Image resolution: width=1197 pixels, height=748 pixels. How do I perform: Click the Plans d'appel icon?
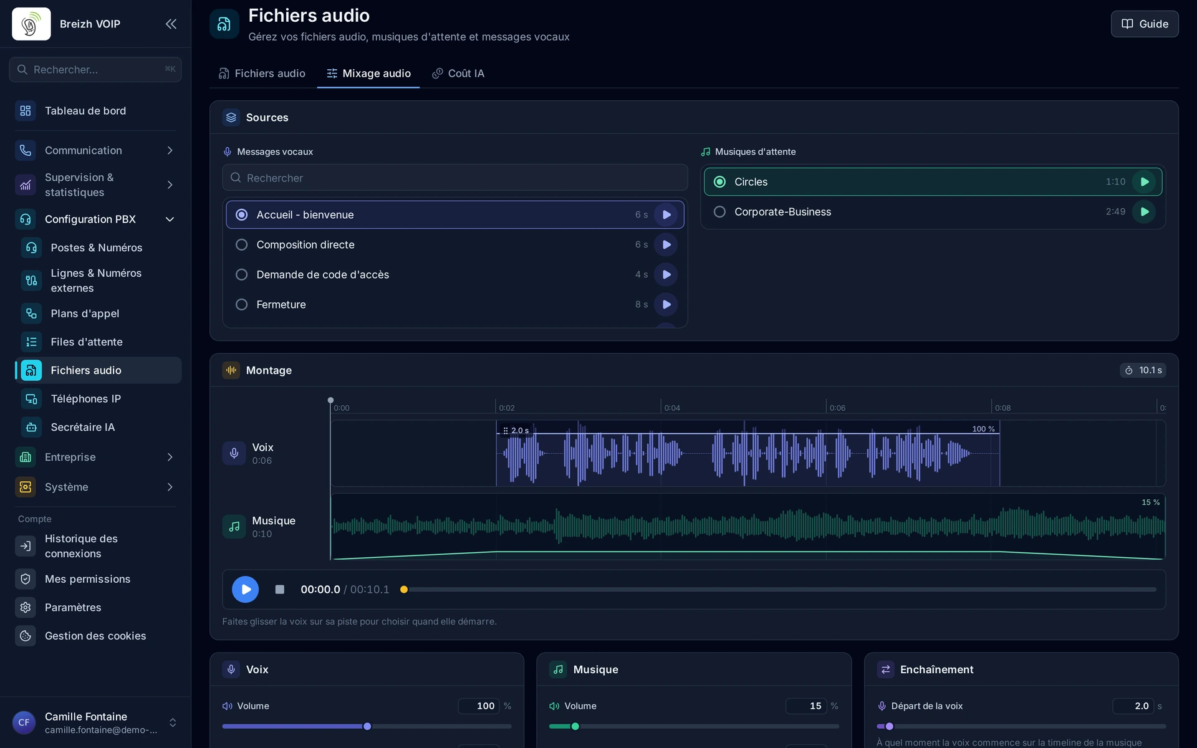coord(31,314)
